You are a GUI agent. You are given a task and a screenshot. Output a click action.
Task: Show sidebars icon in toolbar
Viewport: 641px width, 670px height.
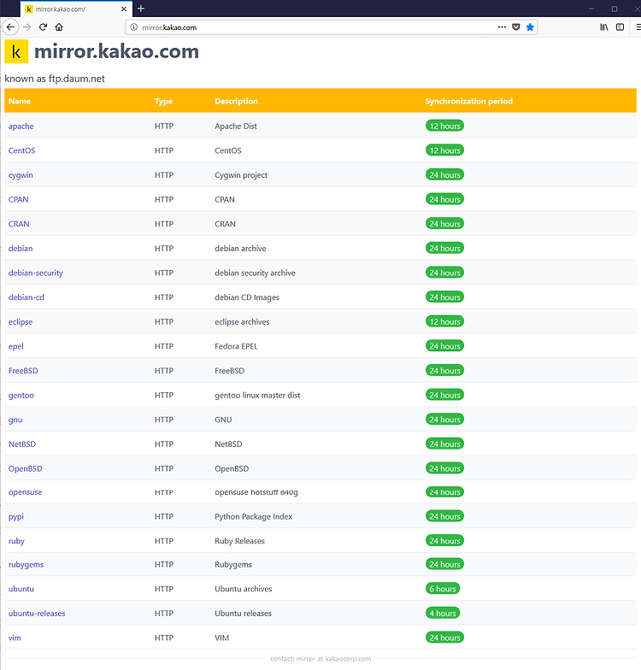pyautogui.click(x=620, y=27)
